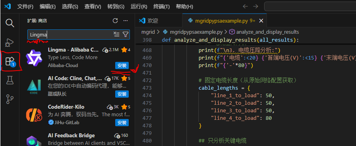The width and height of the screenshot is (356, 146).
Task: Click 17K download count on AI Code
Action: [x=115, y=79]
